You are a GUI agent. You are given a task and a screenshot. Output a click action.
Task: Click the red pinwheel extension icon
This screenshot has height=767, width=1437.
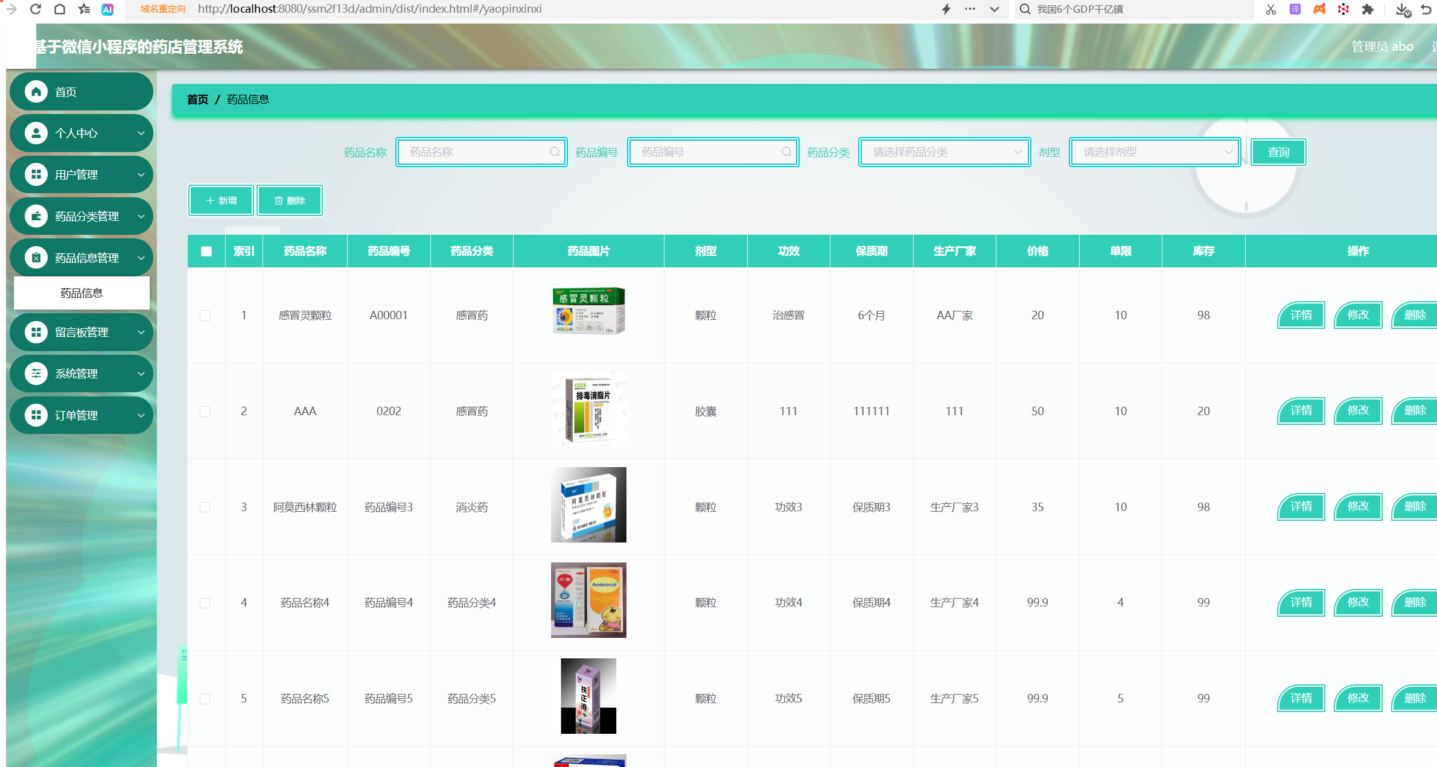(x=1343, y=9)
